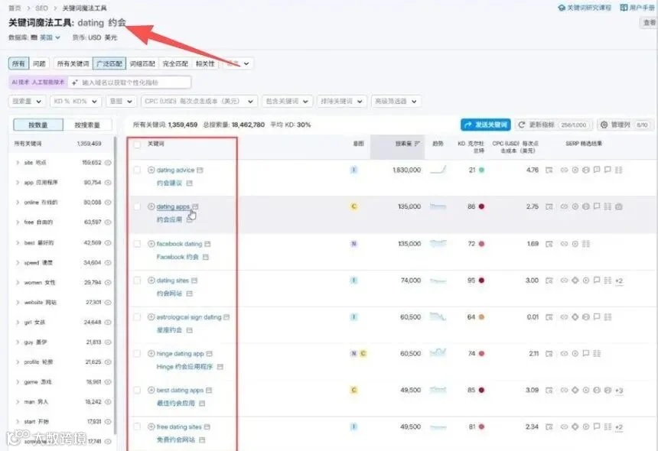The image size is (658, 451).
Task: Click '+2' SERP features in 'dating sites' row
Action: [619, 281]
